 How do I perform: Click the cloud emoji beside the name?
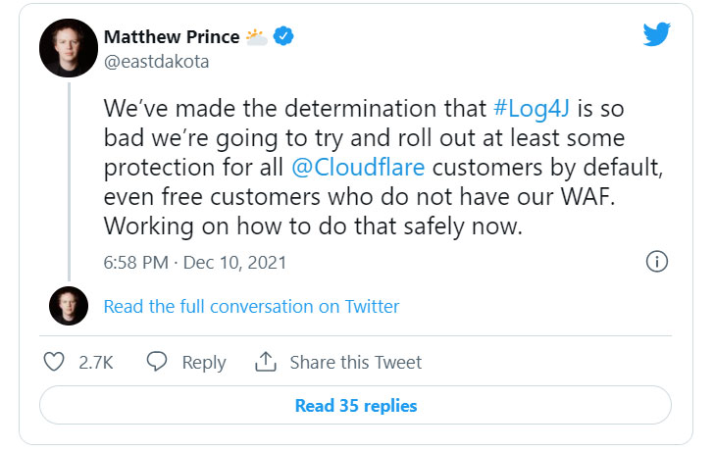(x=257, y=37)
